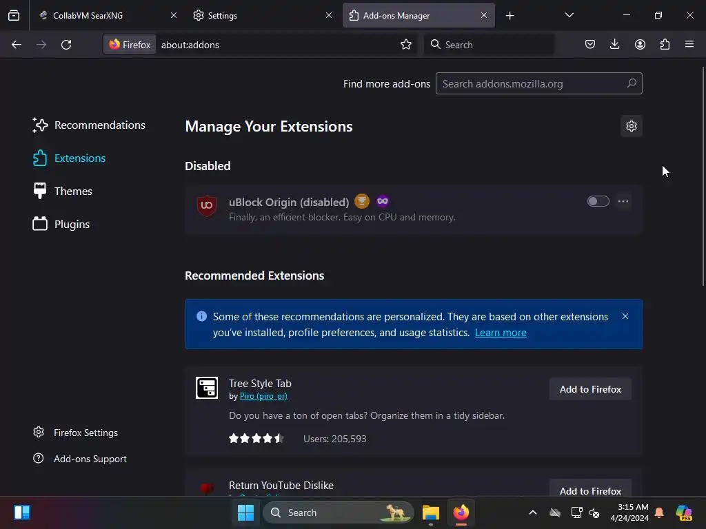Click the Return YouTube Dislike title
Image resolution: width=706 pixels, height=529 pixels.
click(281, 486)
